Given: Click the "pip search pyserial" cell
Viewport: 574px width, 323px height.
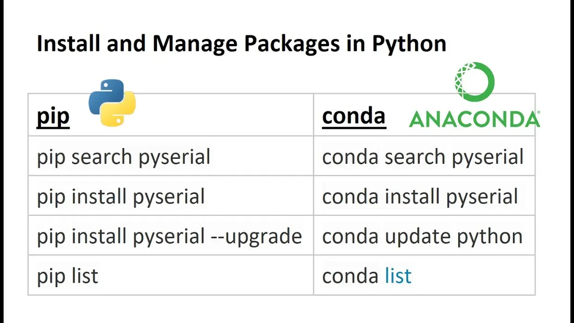Looking at the screenshot, I should (x=124, y=157).
